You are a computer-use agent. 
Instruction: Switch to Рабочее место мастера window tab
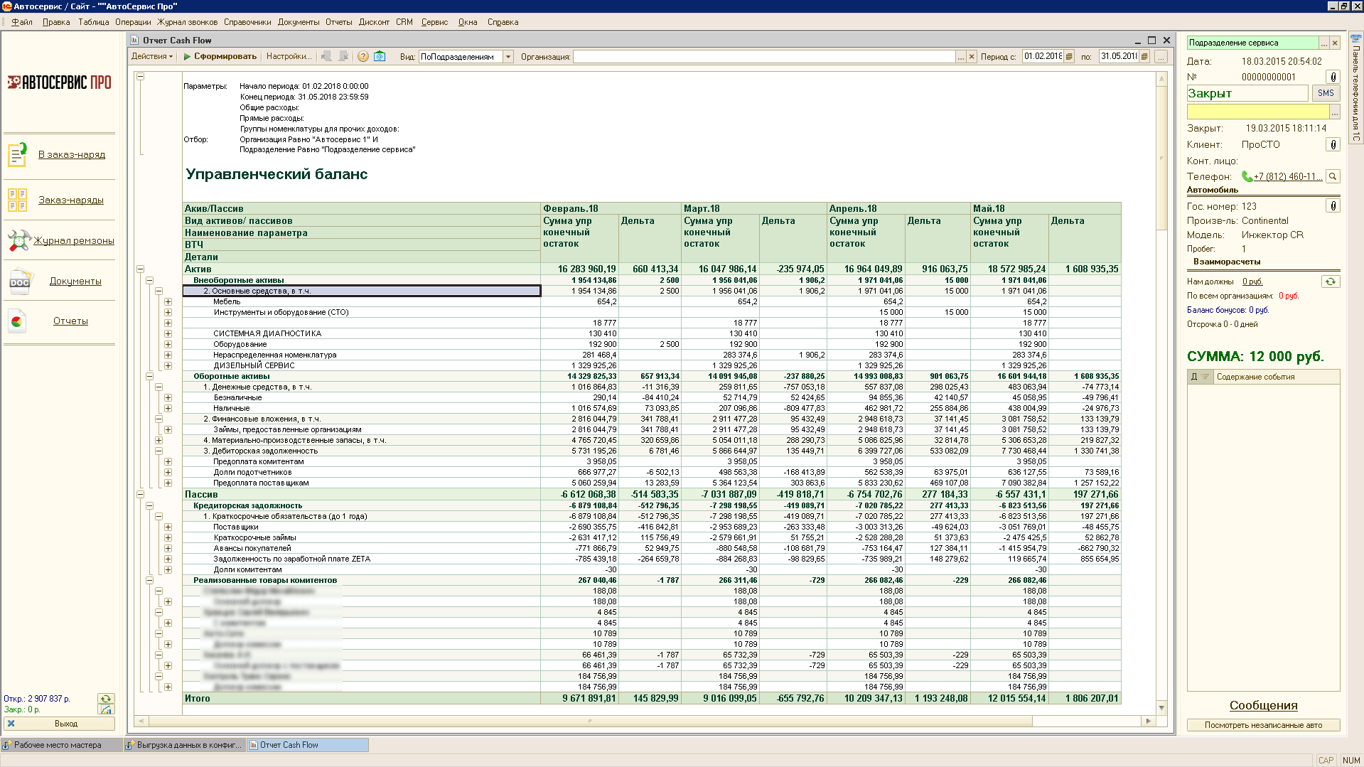click(58, 745)
